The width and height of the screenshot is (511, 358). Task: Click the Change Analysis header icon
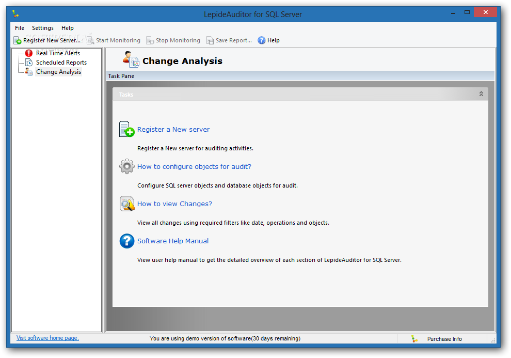click(x=131, y=60)
